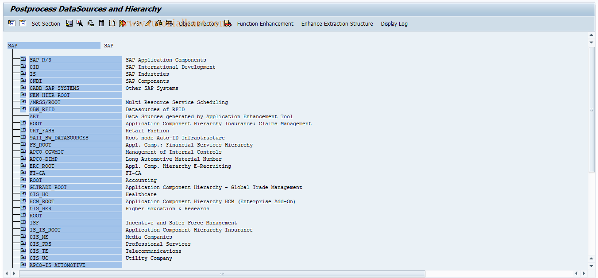This screenshot has height=278, width=598.
Task: Click the vertical scrollbar thumb
Action: click(592, 110)
